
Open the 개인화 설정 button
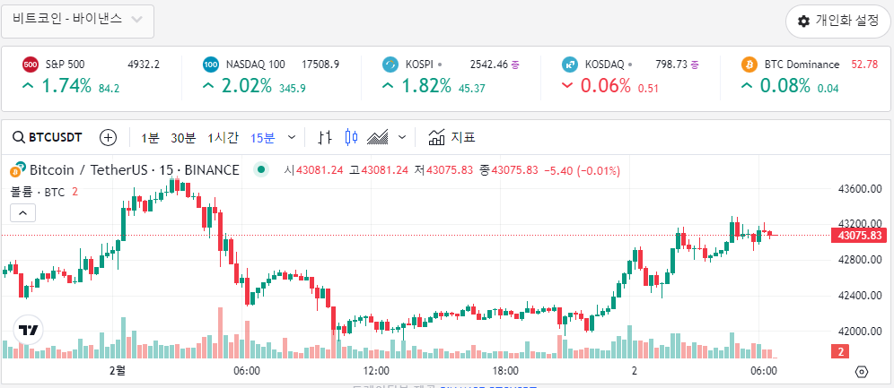[837, 21]
